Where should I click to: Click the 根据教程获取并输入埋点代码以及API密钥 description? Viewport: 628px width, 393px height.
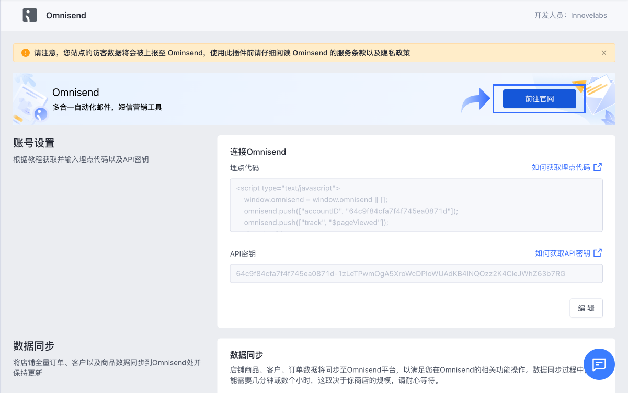coord(81,159)
